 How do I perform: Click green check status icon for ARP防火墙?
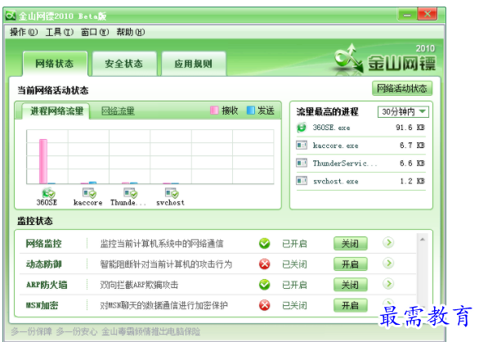[x=265, y=285]
